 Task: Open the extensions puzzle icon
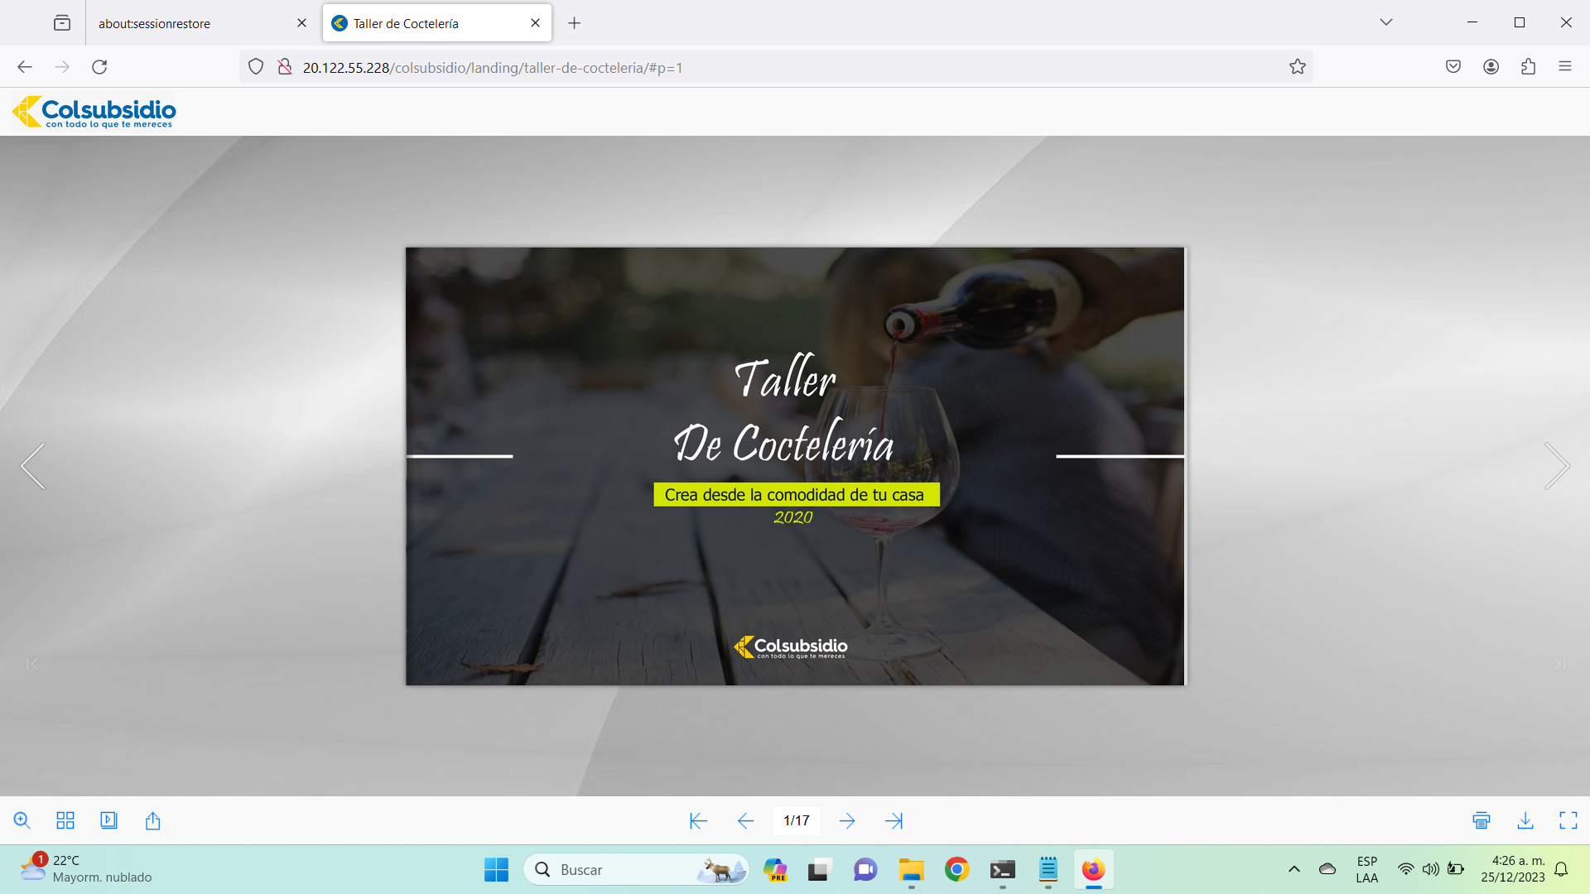(x=1529, y=67)
